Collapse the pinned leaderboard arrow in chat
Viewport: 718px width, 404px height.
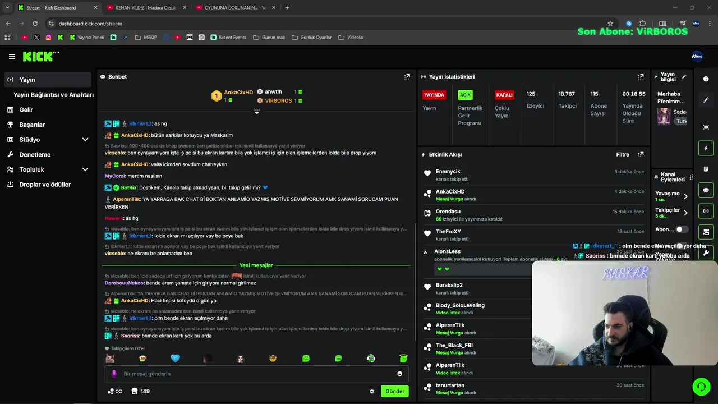[257, 112]
